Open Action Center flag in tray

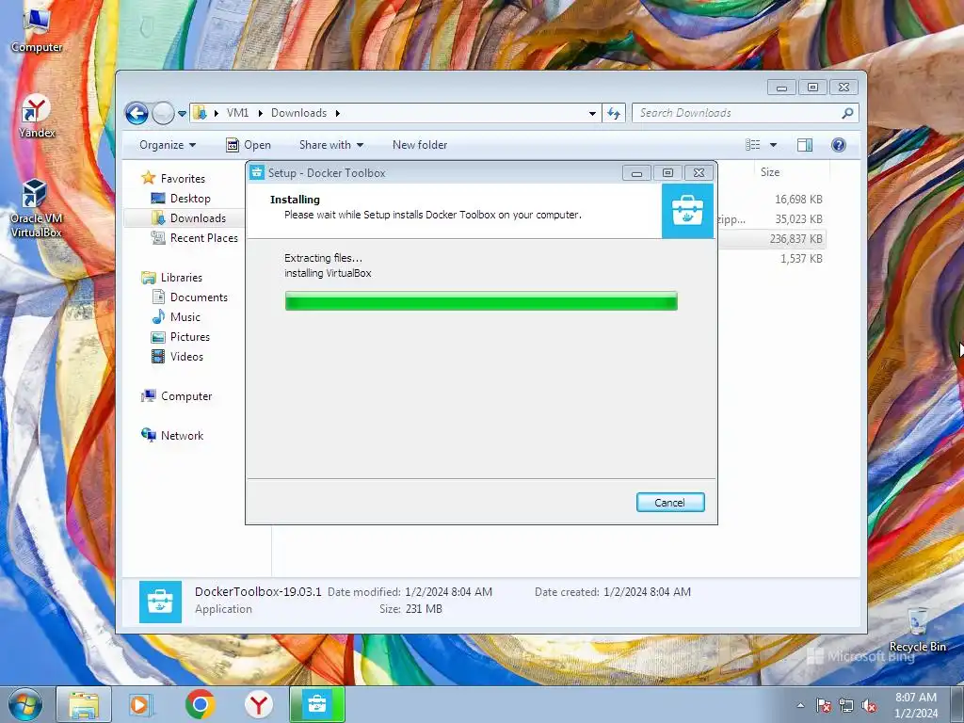pos(824,705)
